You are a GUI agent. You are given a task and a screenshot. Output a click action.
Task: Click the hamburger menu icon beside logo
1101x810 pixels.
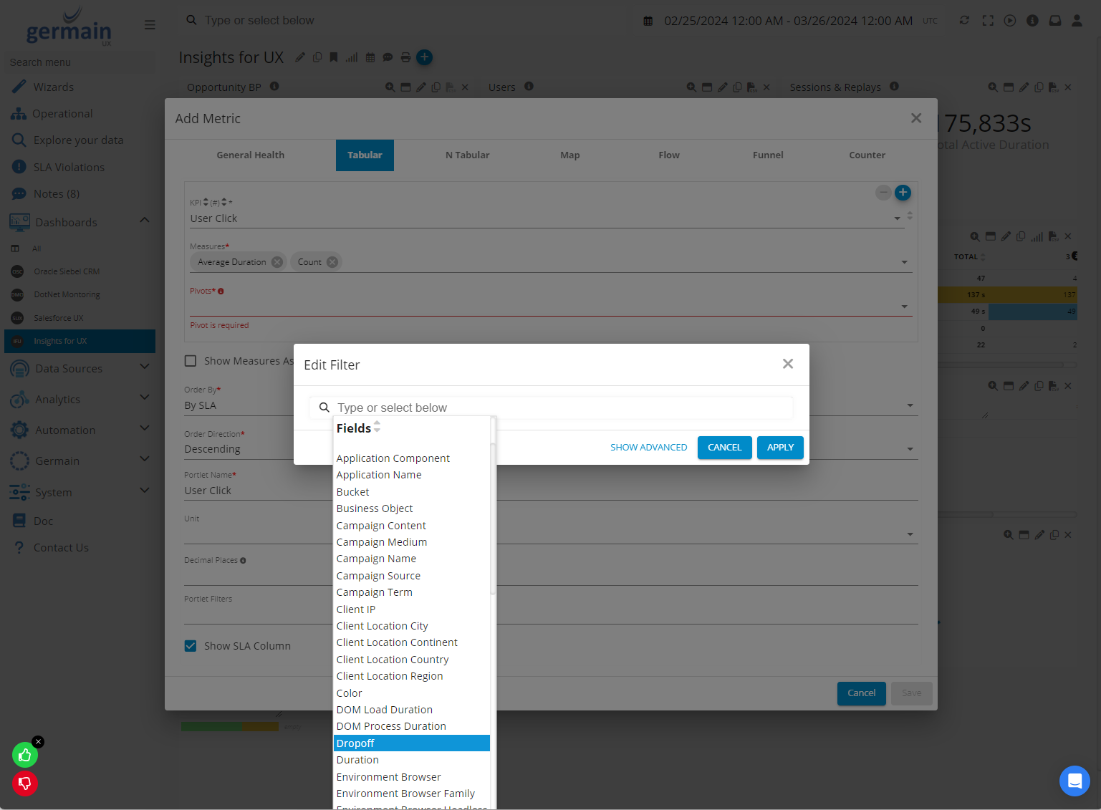150,25
